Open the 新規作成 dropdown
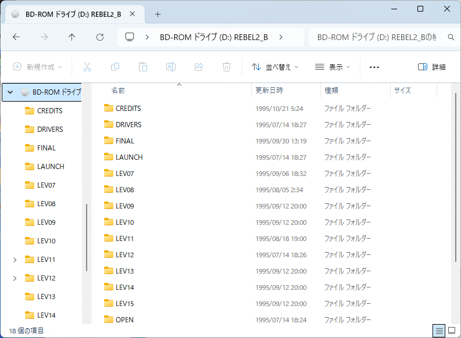The width and height of the screenshot is (461, 338). click(37, 67)
